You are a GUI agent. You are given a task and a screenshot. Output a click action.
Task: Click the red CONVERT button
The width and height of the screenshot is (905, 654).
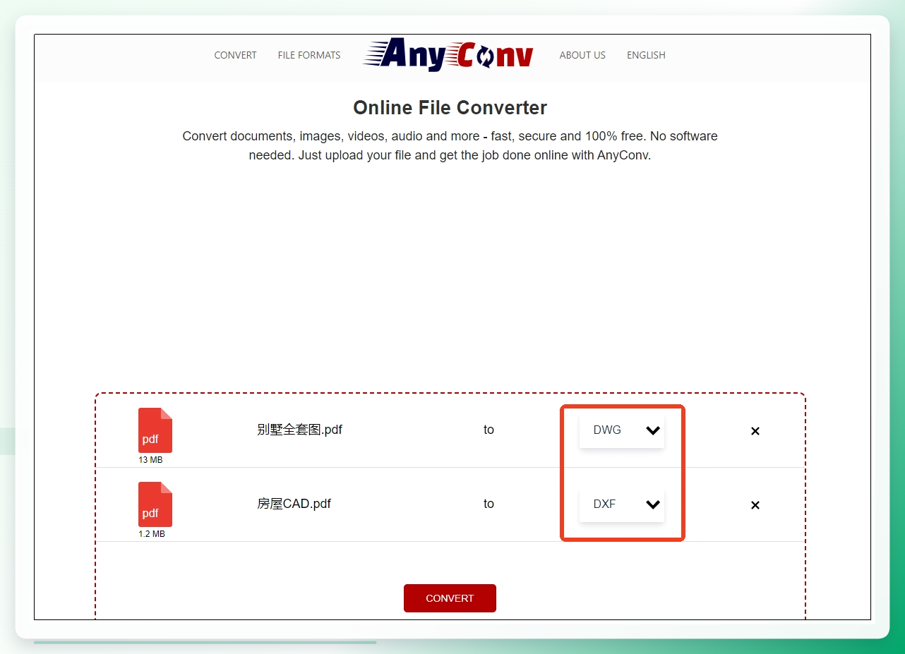coord(450,598)
